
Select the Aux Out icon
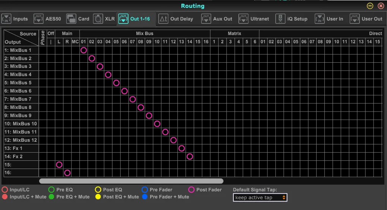pyautogui.click(x=206, y=19)
